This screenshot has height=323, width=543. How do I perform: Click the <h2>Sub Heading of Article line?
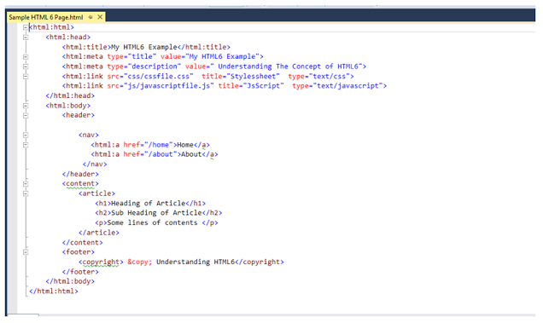click(159, 213)
